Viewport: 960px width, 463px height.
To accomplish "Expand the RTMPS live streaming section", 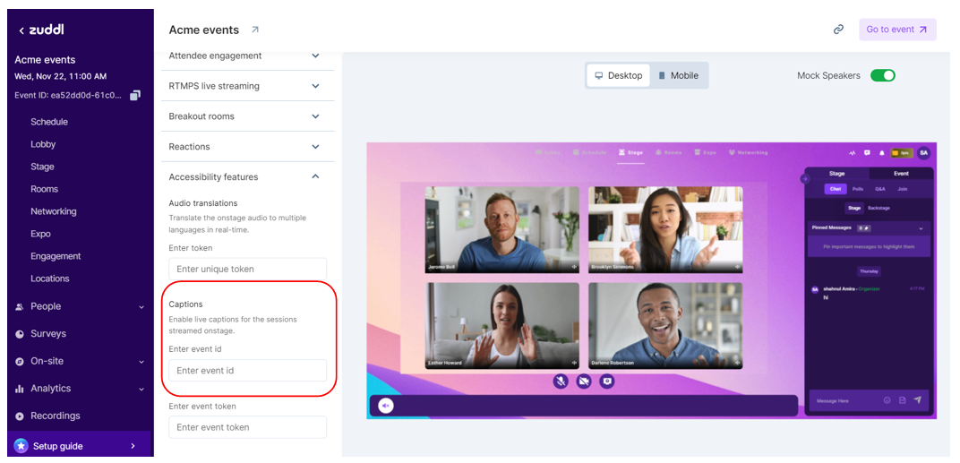I will pyautogui.click(x=315, y=87).
